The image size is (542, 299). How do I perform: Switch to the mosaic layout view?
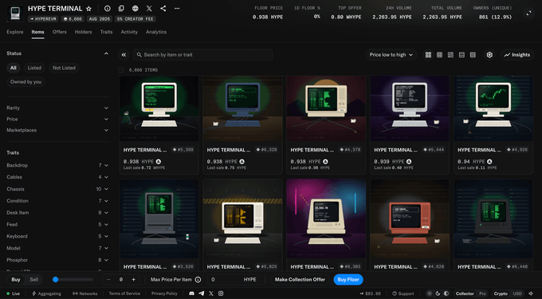coord(450,54)
